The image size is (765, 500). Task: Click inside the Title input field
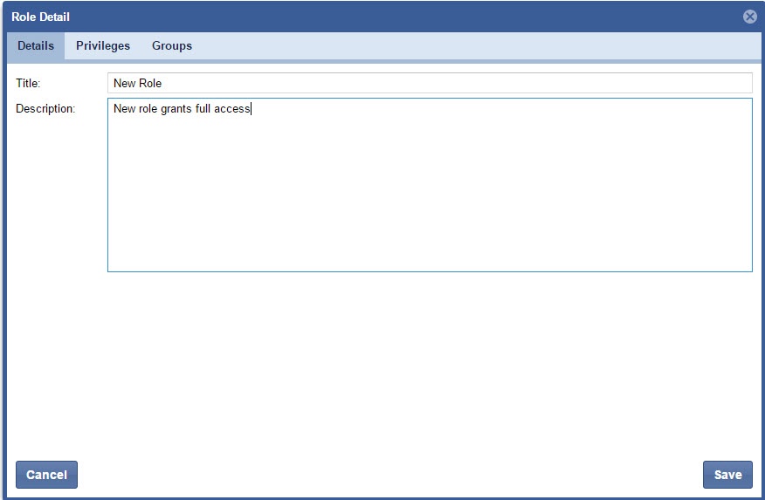pyautogui.click(x=429, y=83)
